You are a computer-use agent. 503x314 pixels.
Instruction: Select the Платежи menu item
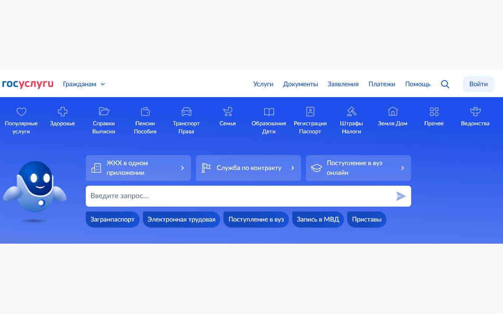[382, 84]
